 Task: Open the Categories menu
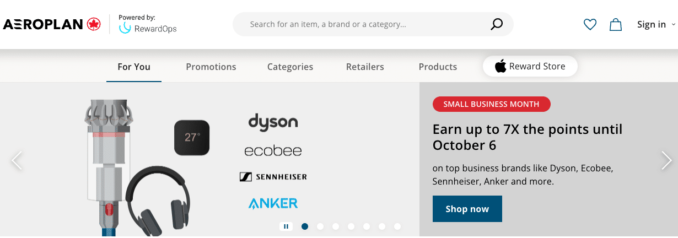(x=290, y=67)
